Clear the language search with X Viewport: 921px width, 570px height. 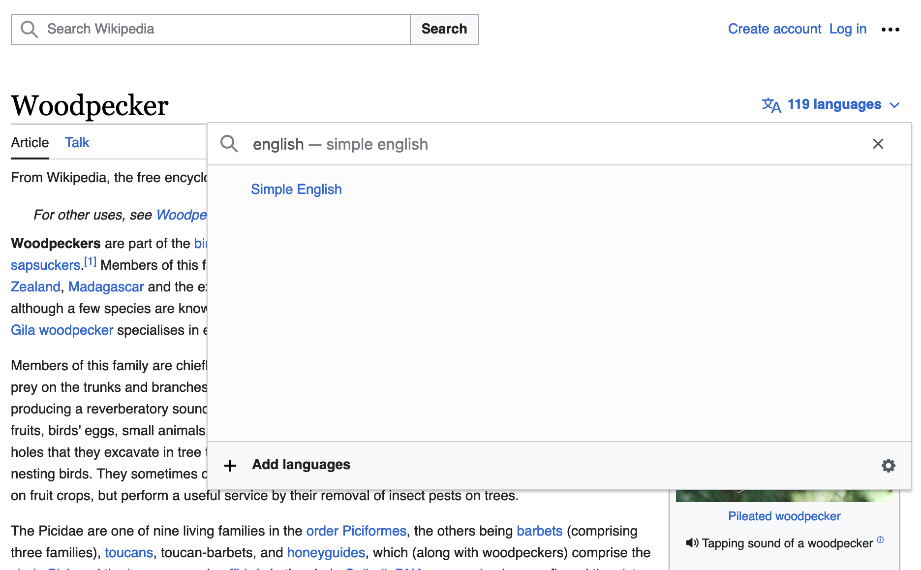point(878,144)
